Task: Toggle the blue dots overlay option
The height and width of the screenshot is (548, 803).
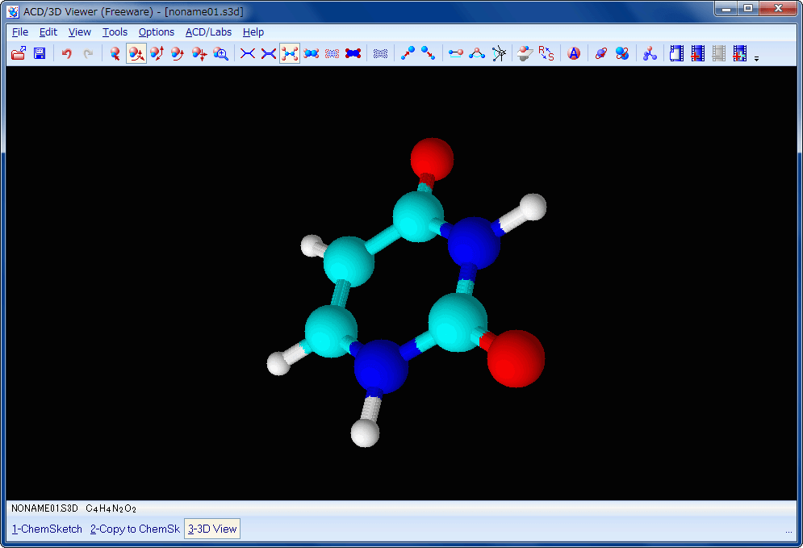Action: pyautogui.click(x=380, y=53)
